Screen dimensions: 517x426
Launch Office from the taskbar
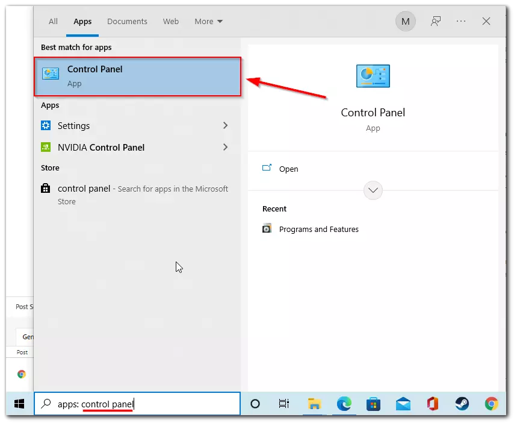click(x=432, y=404)
